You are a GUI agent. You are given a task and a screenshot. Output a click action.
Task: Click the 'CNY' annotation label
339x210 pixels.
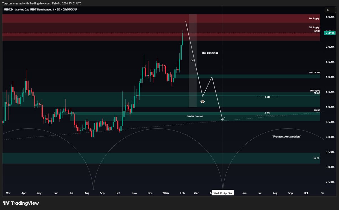click(193, 60)
